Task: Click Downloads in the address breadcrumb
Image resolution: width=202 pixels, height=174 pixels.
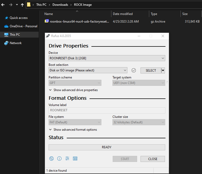Action: tap(60, 5)
